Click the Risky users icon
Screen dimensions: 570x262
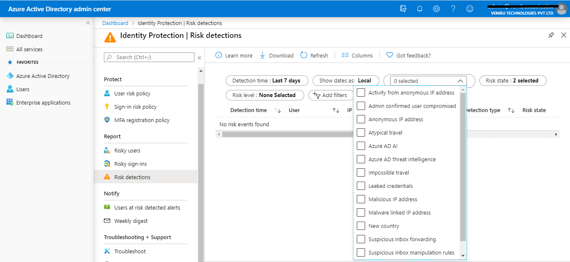[x=107, y=150]
